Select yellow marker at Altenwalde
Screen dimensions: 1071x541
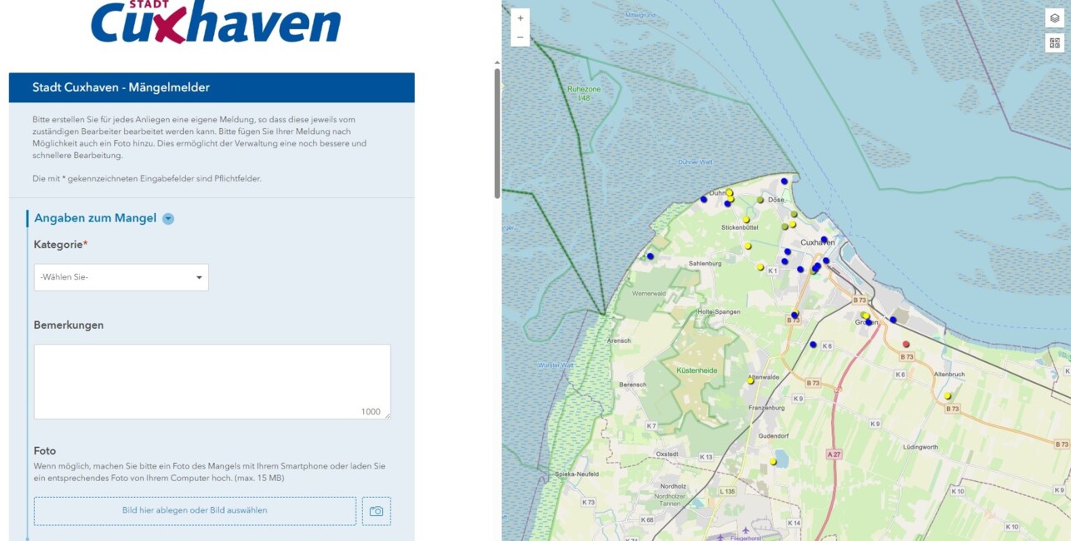click(x=750, y=380)
